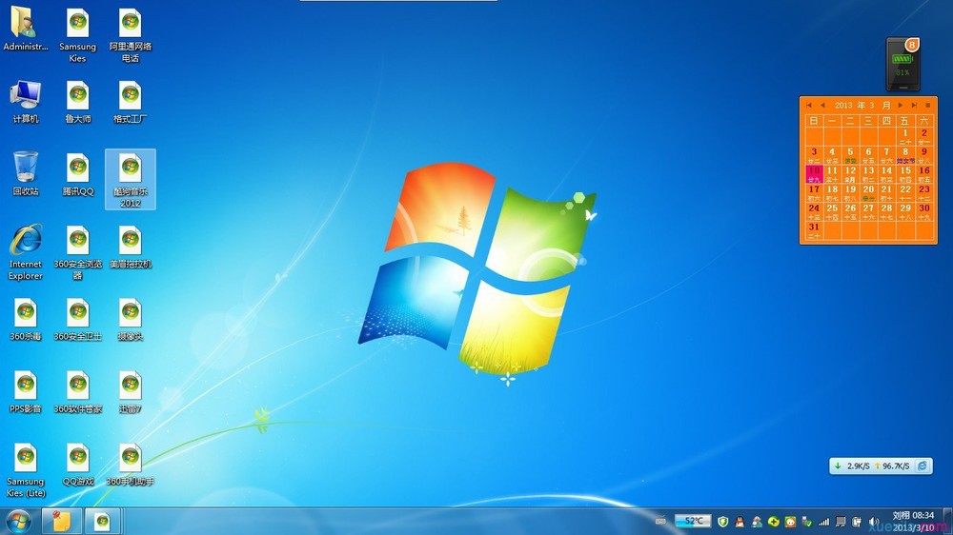
Task: Open the 计算机 (Computer) desktop icon
Action: pyautogui.click(x=25, y=102)
